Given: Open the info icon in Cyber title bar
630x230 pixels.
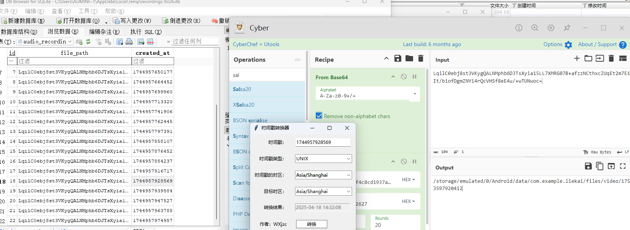Looking at the screenshot, I should [x=519, y=28].
